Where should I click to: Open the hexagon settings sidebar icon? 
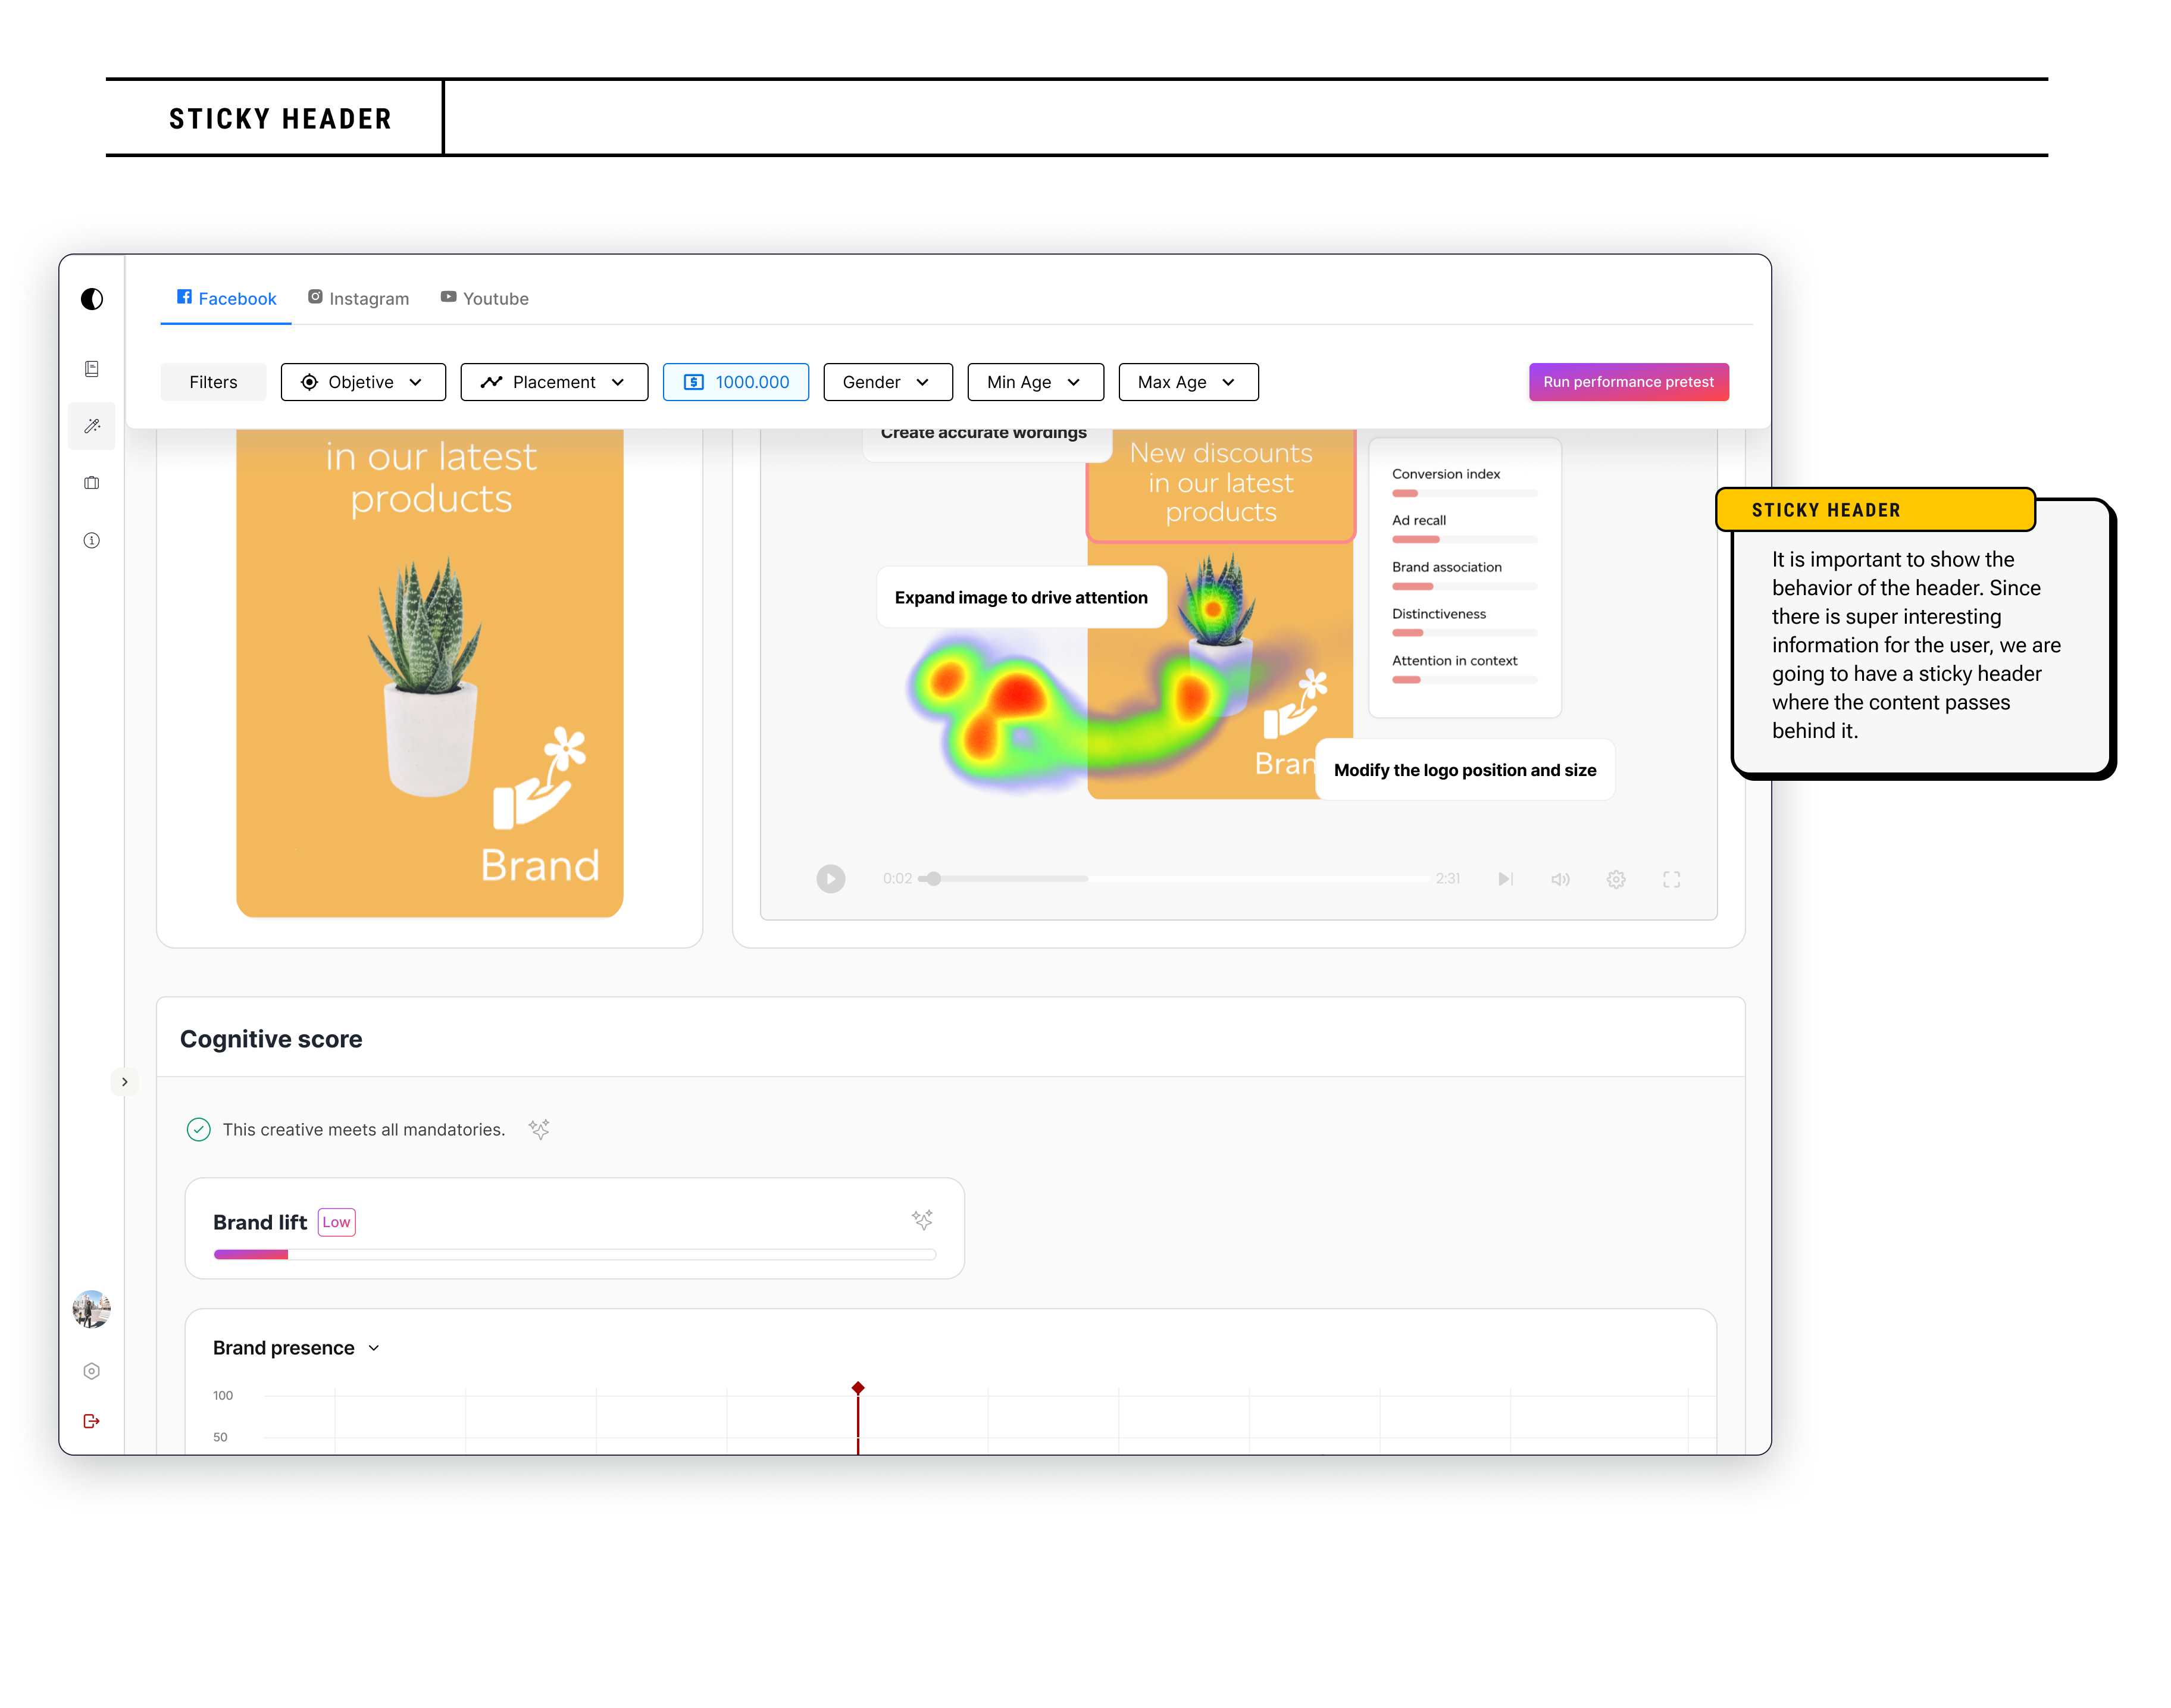(x=92, y=1371)
